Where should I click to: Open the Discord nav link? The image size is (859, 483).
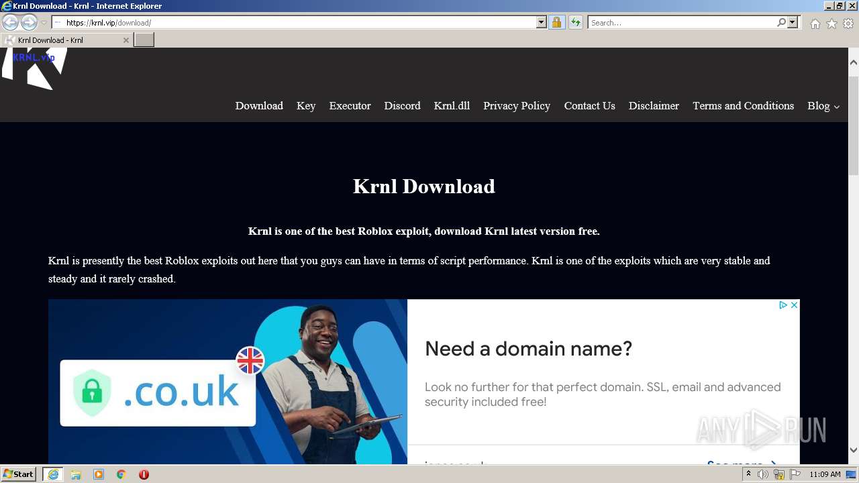point(402,105)
